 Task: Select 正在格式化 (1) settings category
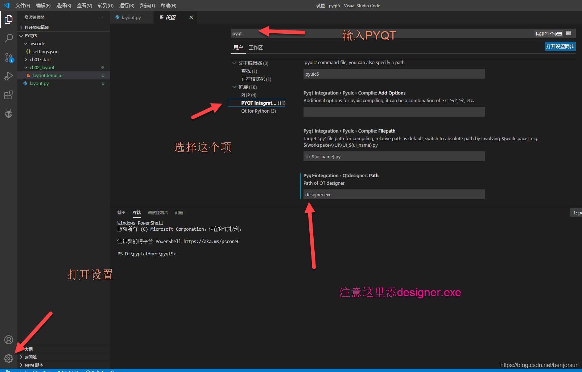click(256, 79)
